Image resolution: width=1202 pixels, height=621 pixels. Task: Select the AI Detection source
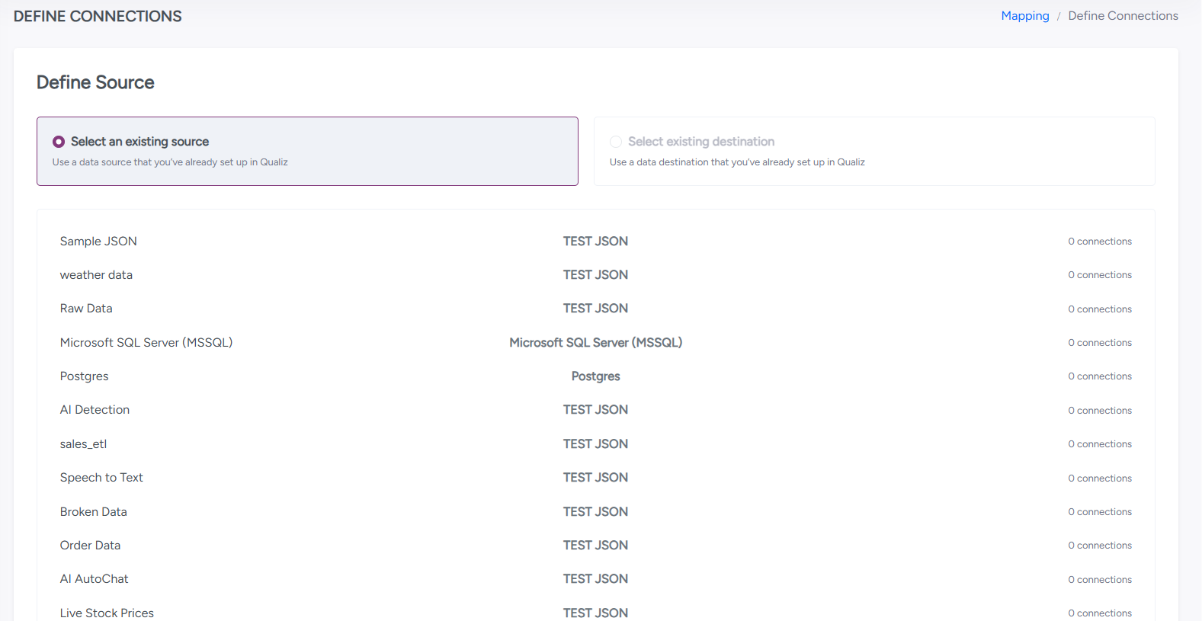tap(95, 410)
